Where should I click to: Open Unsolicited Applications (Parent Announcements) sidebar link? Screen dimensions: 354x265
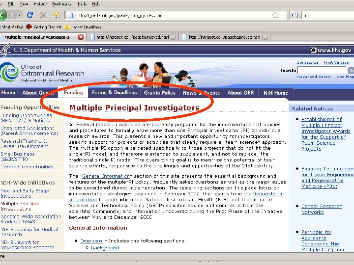click(x=29, y=131)
